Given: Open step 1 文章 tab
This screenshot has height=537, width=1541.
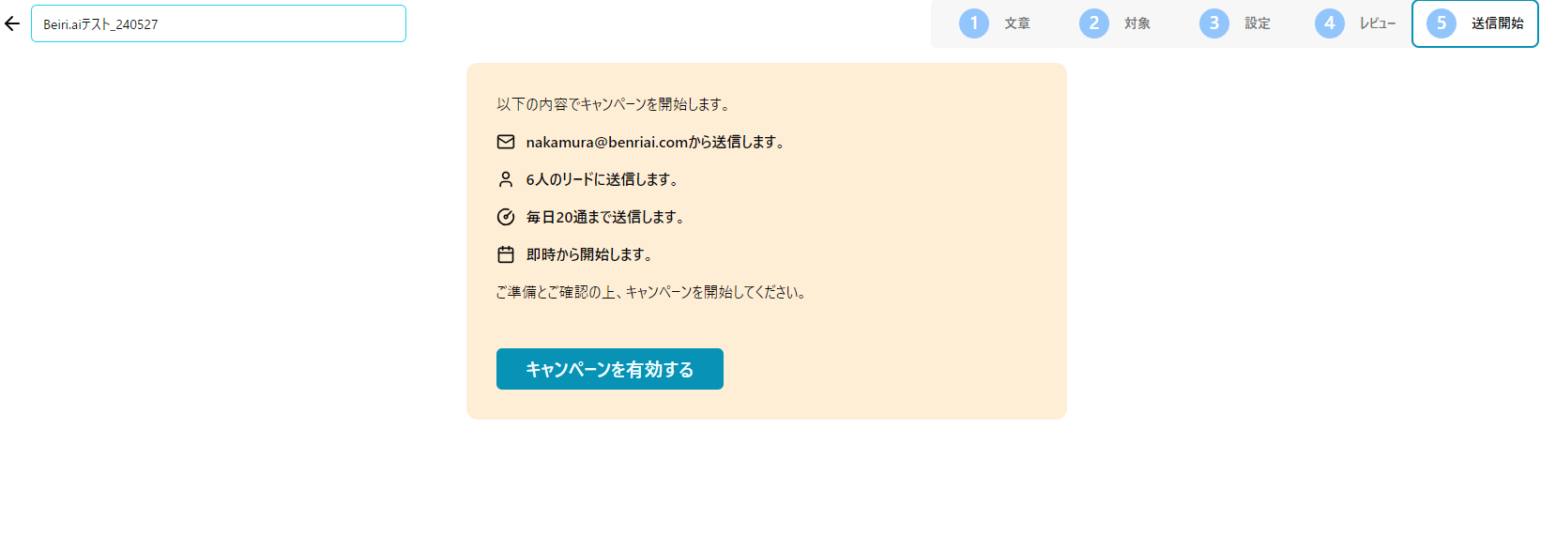Looking at the screenshot, I should point(995,23).
